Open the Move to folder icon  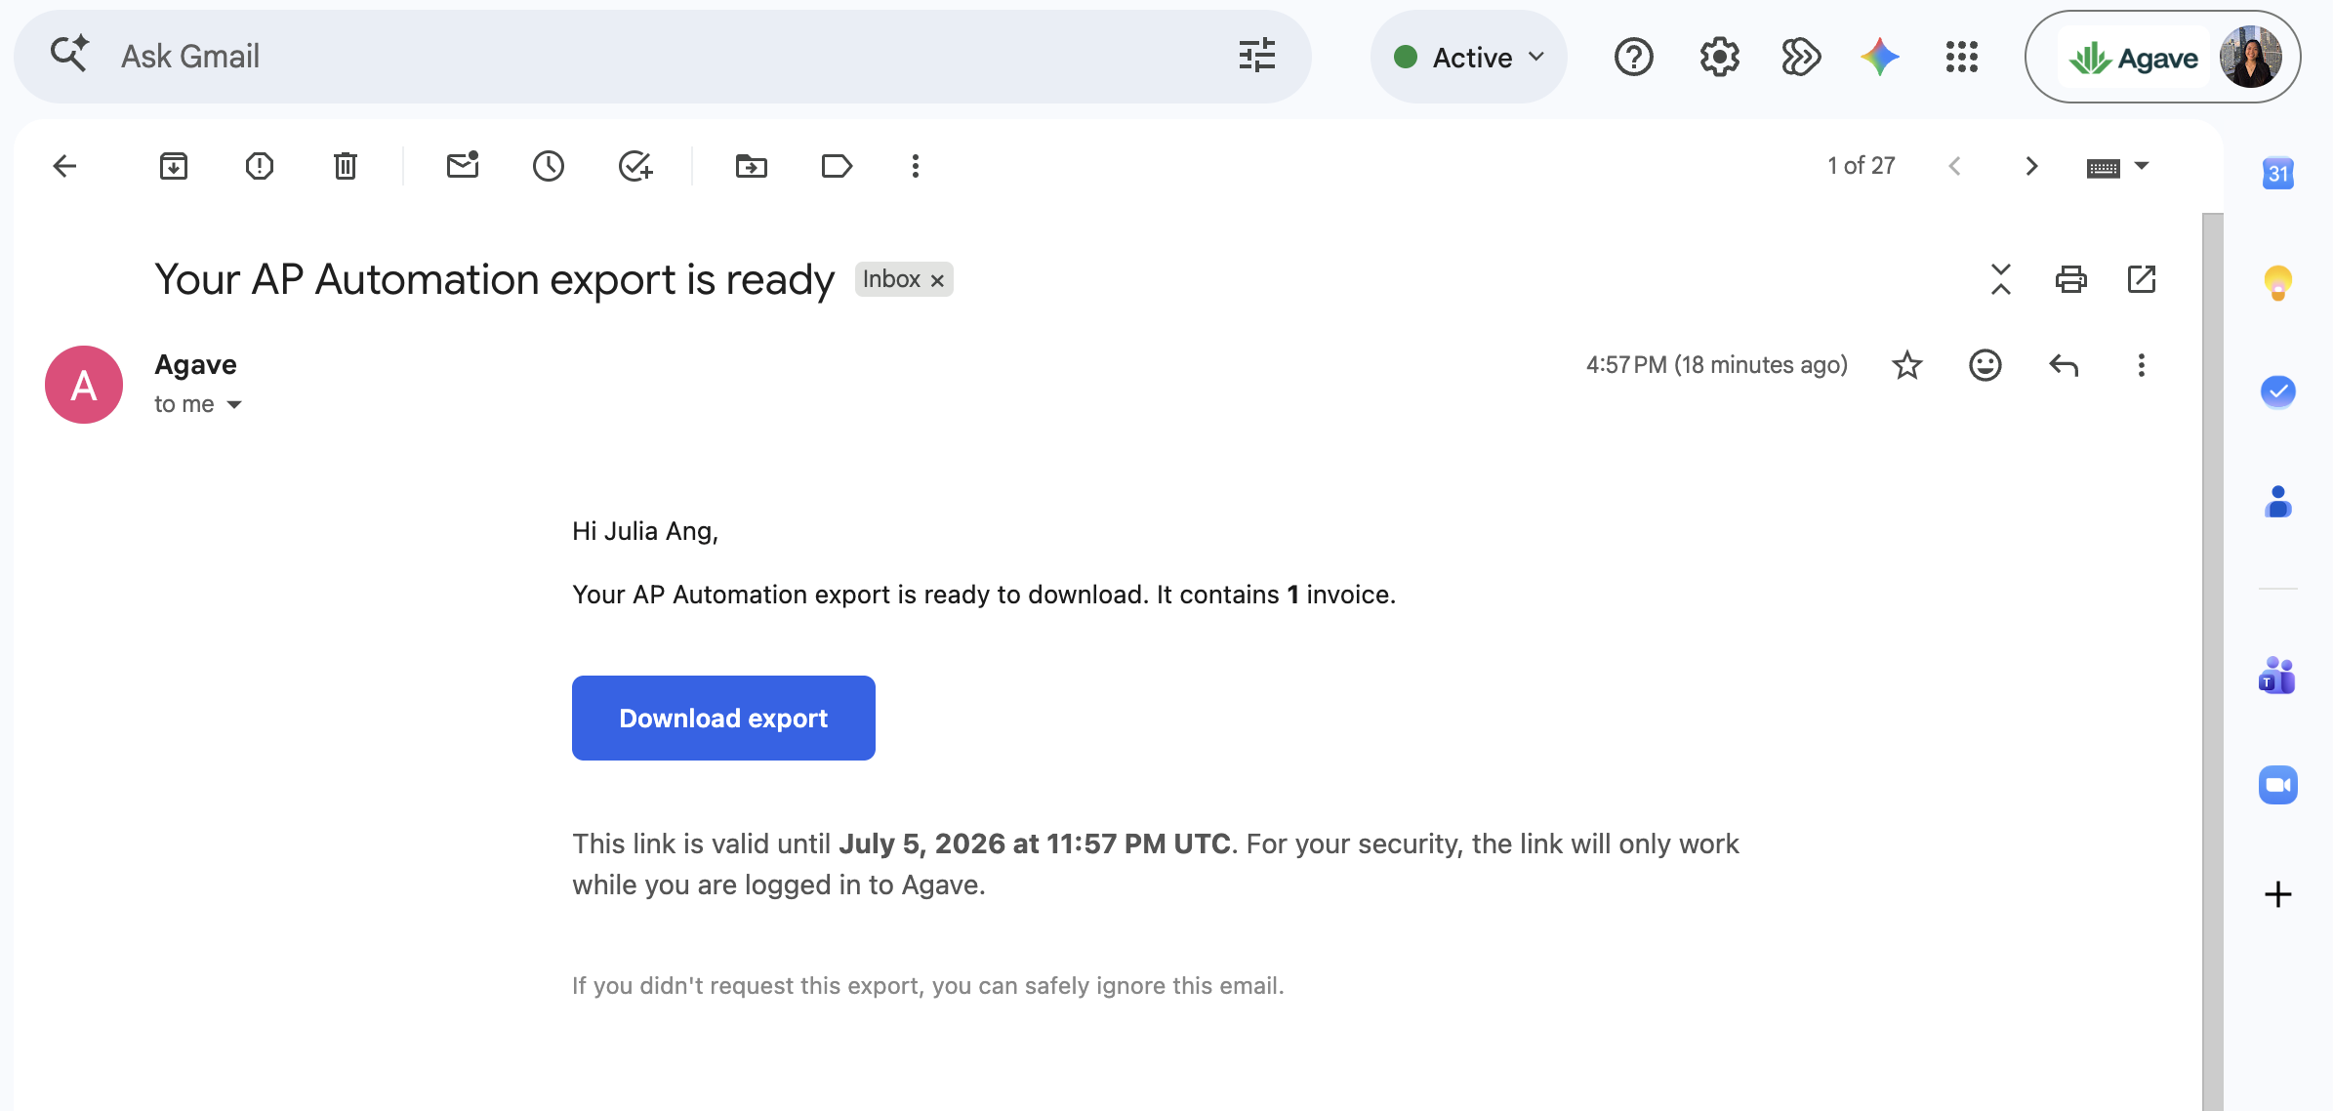coord(752,166)
